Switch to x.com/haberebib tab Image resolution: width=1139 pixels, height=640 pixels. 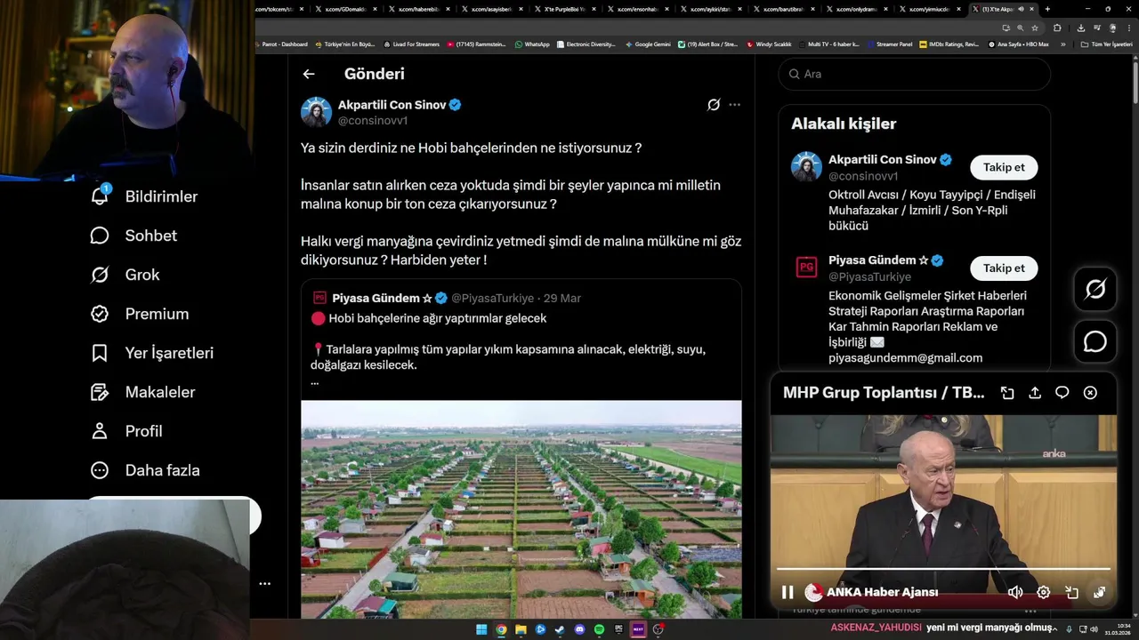coord(419,9)
